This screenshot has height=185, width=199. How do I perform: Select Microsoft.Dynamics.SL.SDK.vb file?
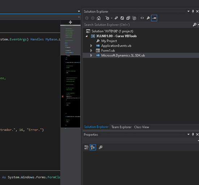click(x=123, y=56)
